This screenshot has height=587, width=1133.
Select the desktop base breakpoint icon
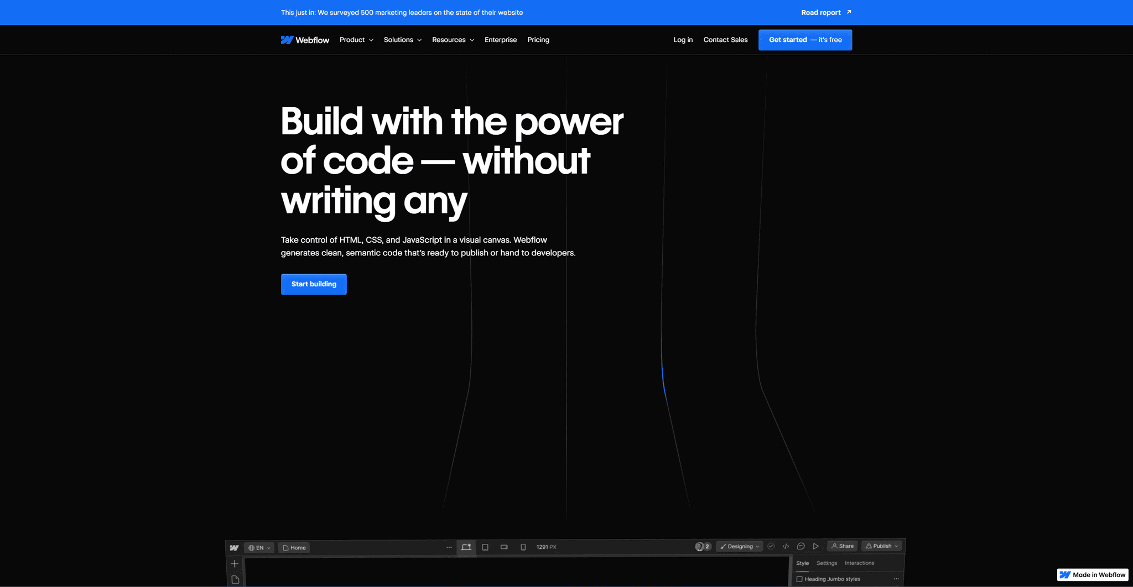(466, 547)
